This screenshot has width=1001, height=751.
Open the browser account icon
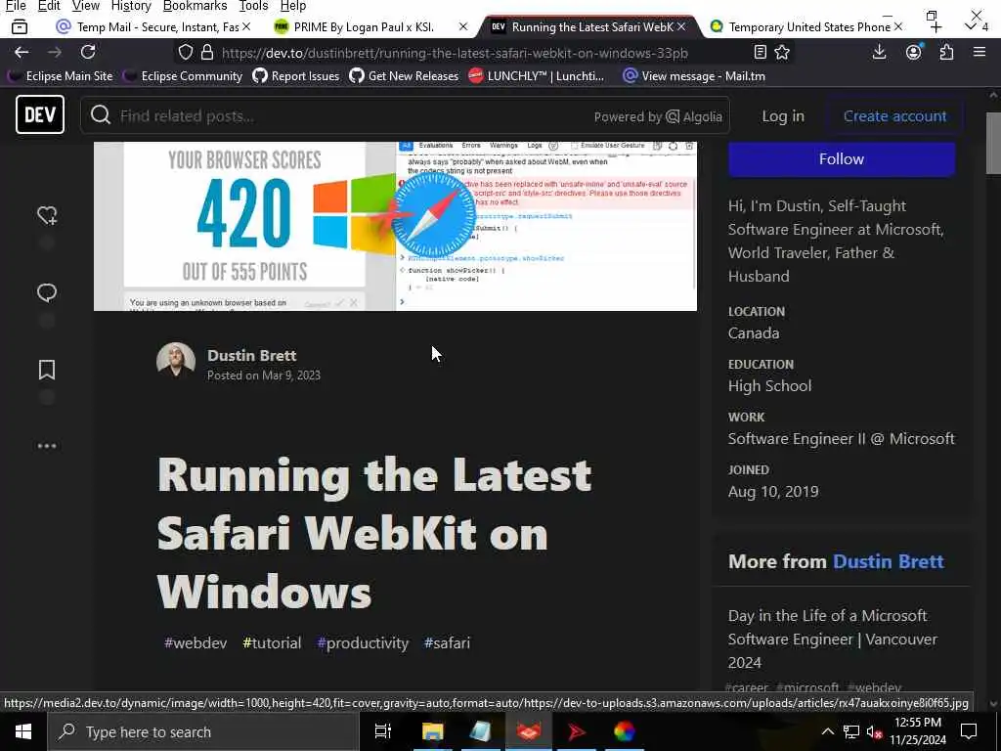(914, 53)
